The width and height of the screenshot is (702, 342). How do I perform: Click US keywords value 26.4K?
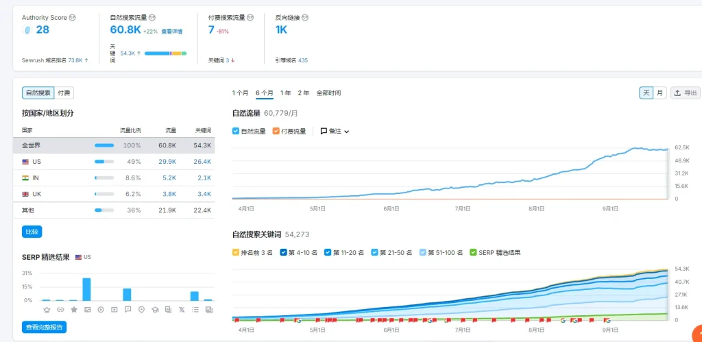(x=203, y=162)
